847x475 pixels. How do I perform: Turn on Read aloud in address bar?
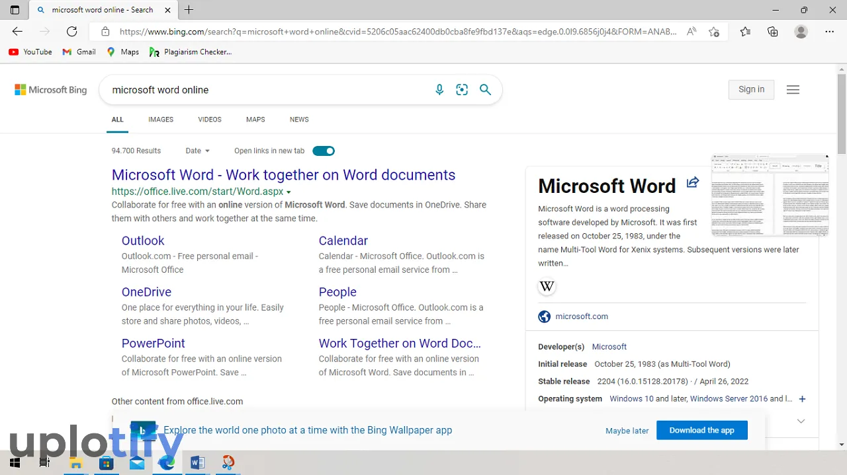691,32
